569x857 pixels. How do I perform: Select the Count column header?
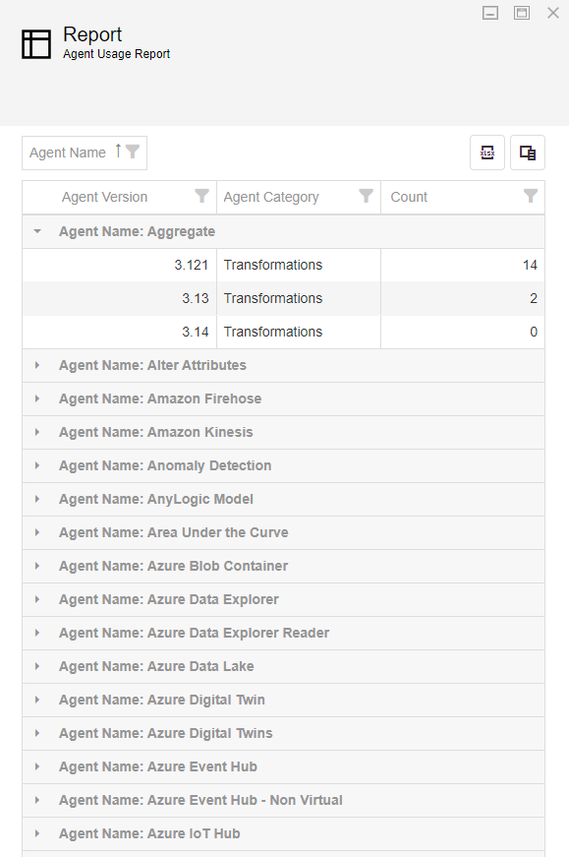(409, 197)
